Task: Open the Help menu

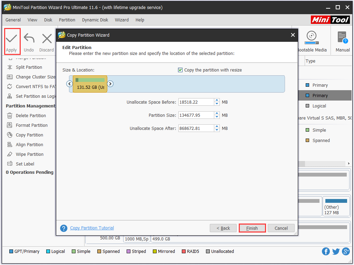Action: 140,20
